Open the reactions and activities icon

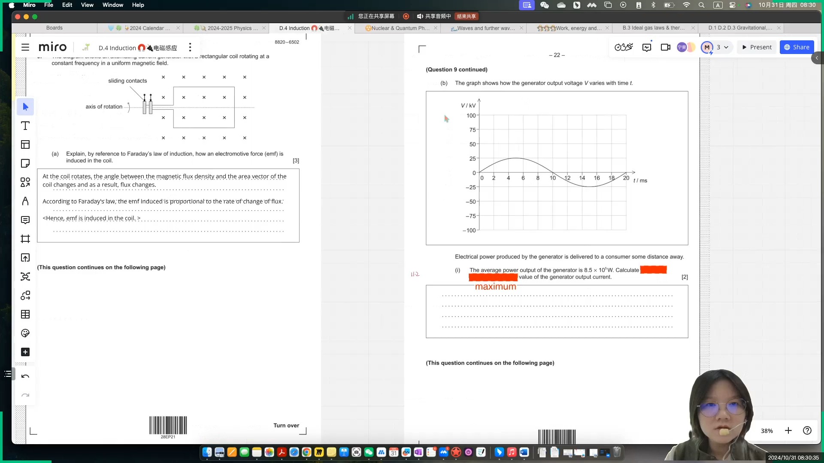[624, 47]
